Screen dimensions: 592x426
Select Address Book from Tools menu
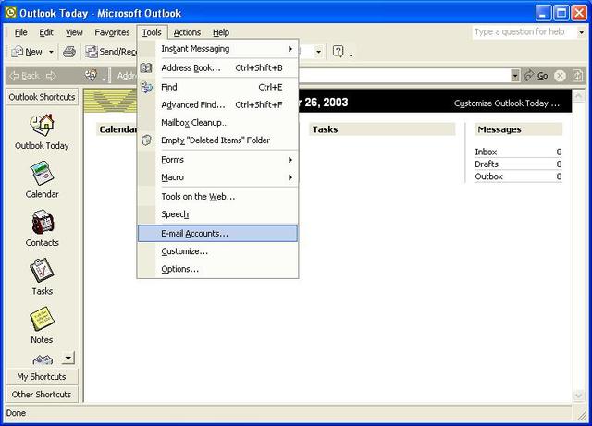click(x=218, y=67)
